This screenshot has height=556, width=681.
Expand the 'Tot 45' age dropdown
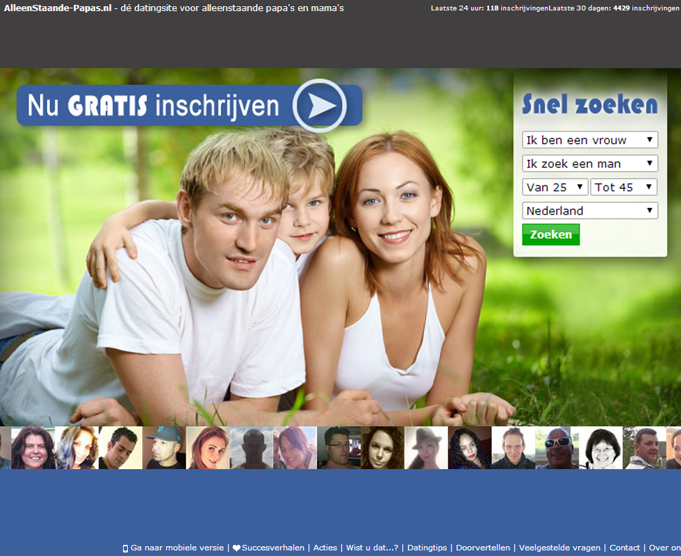click(x=624, y=187)
